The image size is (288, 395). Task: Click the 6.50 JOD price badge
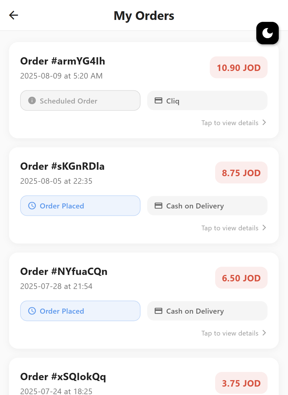(x=241, y=278)
